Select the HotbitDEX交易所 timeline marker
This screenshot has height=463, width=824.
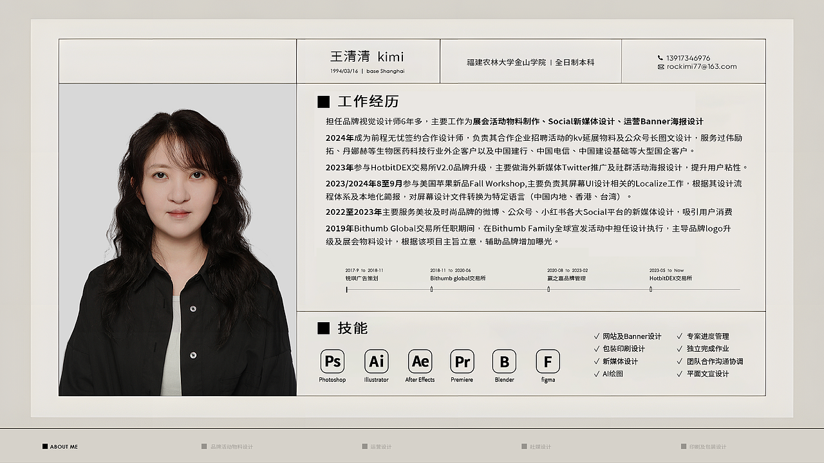[x=651, y=289]
